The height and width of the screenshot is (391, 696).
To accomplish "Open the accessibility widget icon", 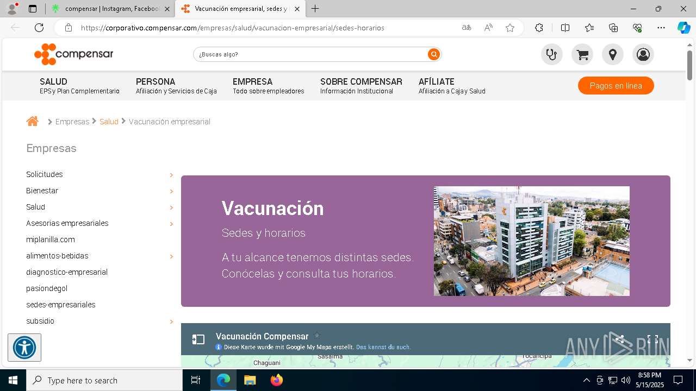I will (24, 348).
